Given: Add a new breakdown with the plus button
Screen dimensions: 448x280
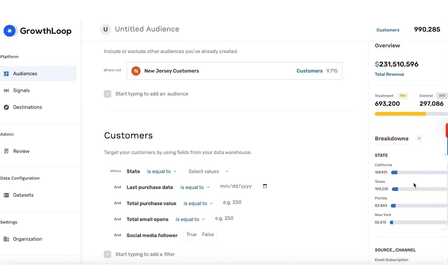Looking at the screenshot, I should coord(419,138).
